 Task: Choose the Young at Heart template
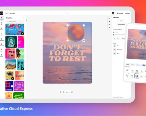(x=19, y=86)
